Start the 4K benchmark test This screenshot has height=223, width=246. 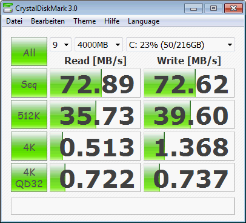29,146
